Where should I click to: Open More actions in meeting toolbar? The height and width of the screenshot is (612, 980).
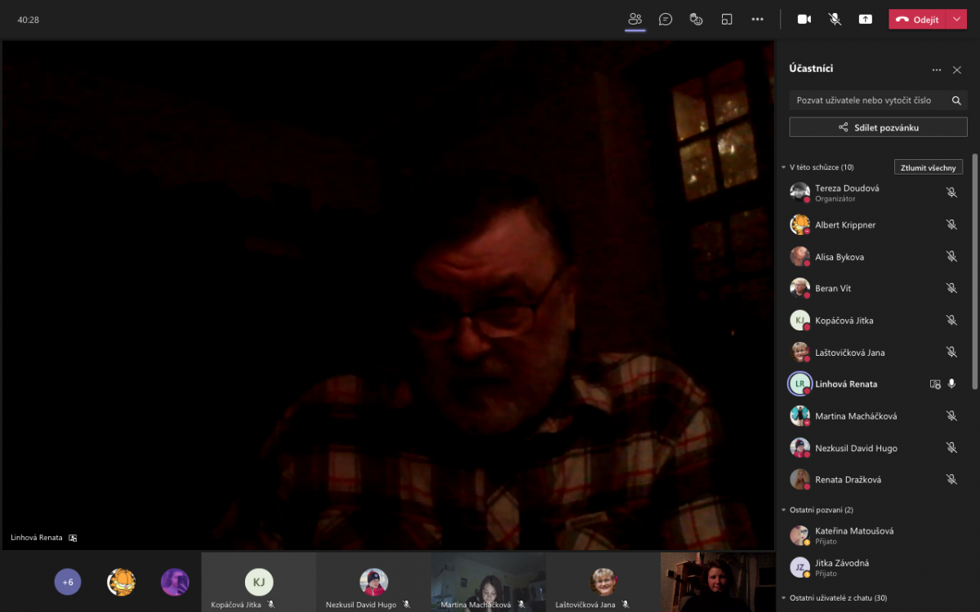[757, 19]
